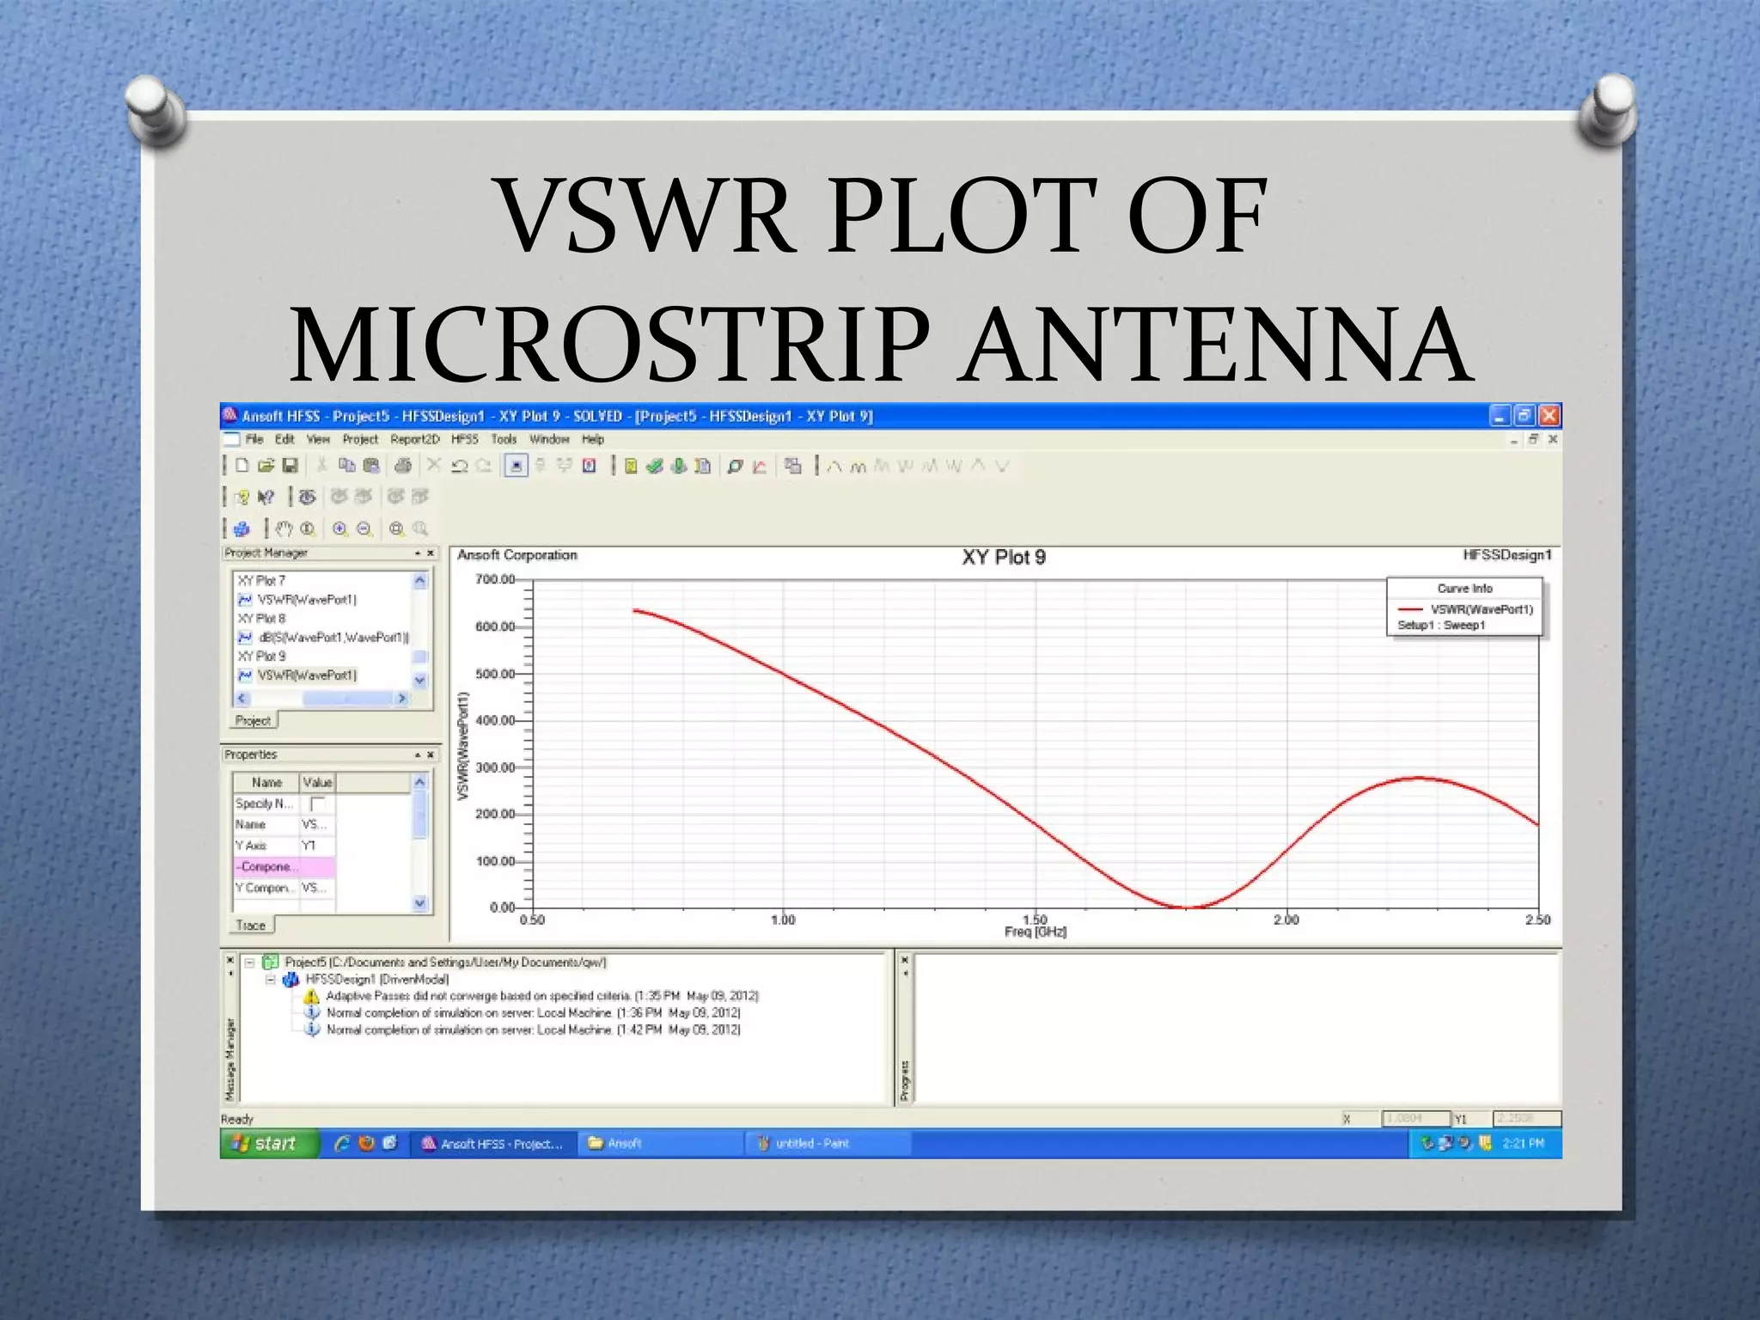The image size is (1760, 1320).
Task: Click the Redo arrow icon
Action: tap(484, 466)
